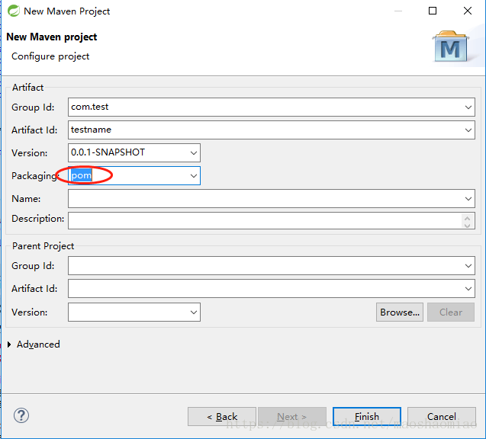Screen dimensions: 486x439
Task: Click the Cancel button
Action: pyautogui.click(x=441, y=417)
